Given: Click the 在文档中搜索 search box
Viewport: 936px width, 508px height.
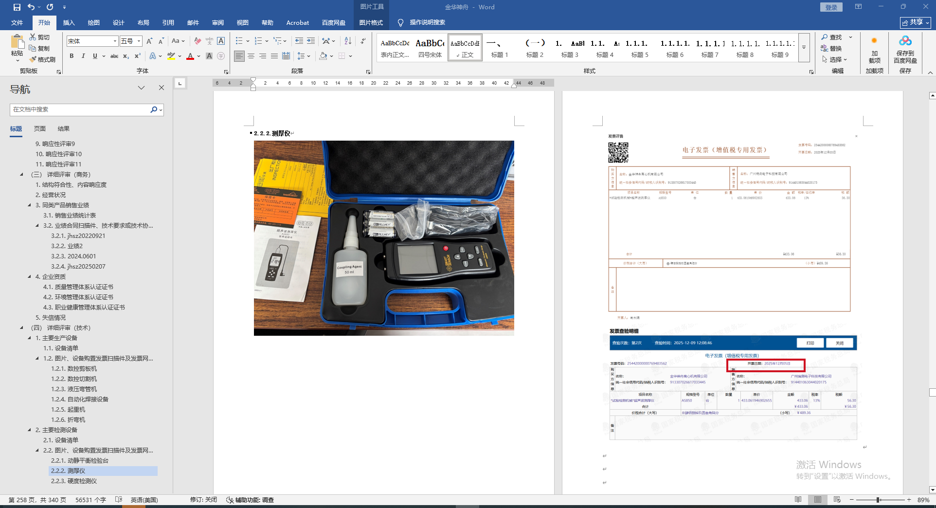Looking at the screenshot, I should pos(80,109).
